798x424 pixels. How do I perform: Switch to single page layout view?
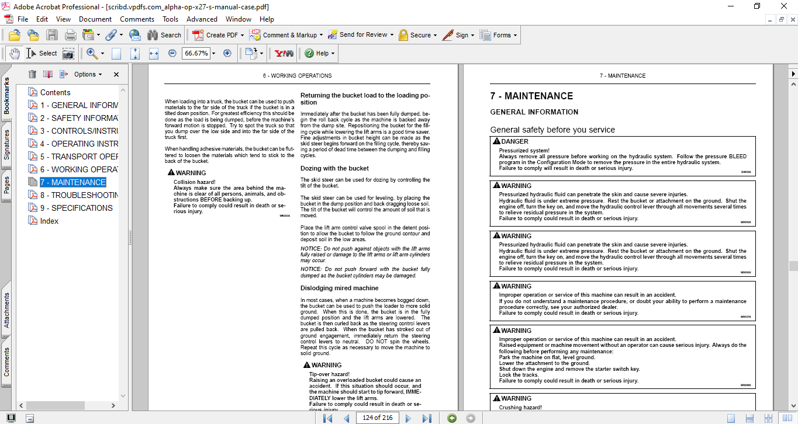pyautogui.click(x=731, y=418)
